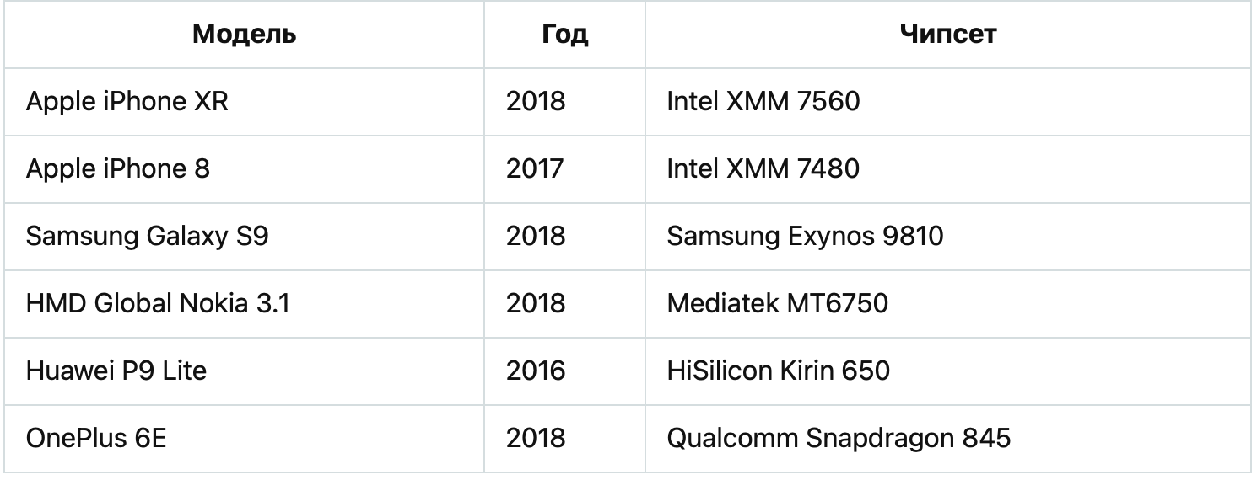Click the Samsung Exynos 9810 cell
This screenshot has width=1257, height=480.
click(948, 237)
